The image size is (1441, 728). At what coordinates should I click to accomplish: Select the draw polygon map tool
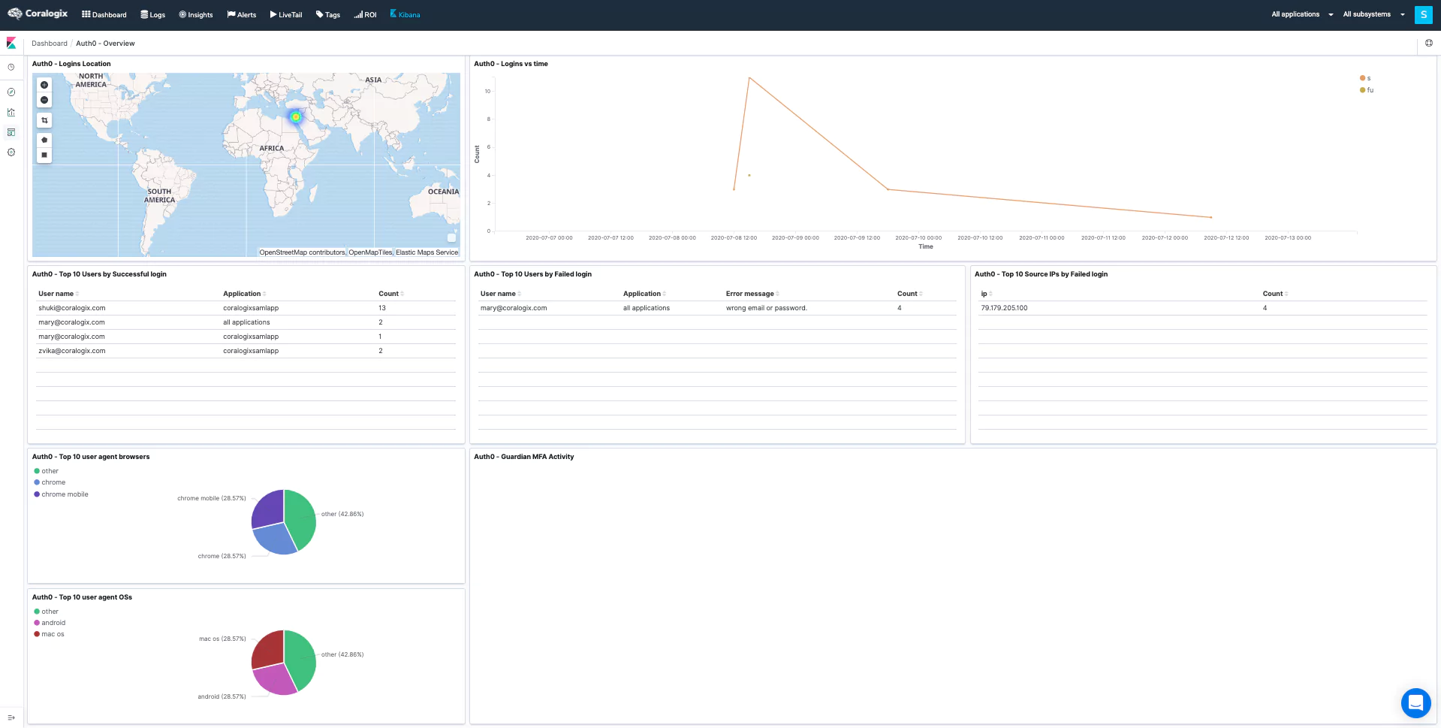[x=44, y=140]
